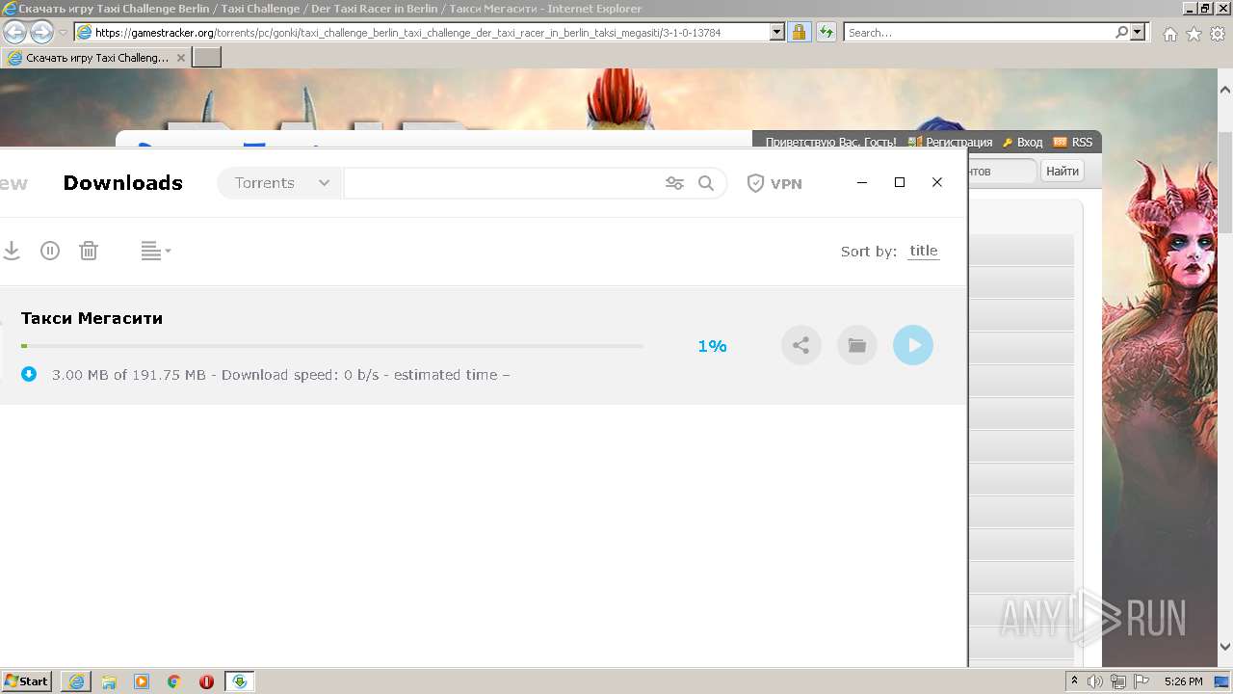Viewport: 1233px width, 694px height.
Task: Click the blue download status icon
Action: [x=29, y=374]
